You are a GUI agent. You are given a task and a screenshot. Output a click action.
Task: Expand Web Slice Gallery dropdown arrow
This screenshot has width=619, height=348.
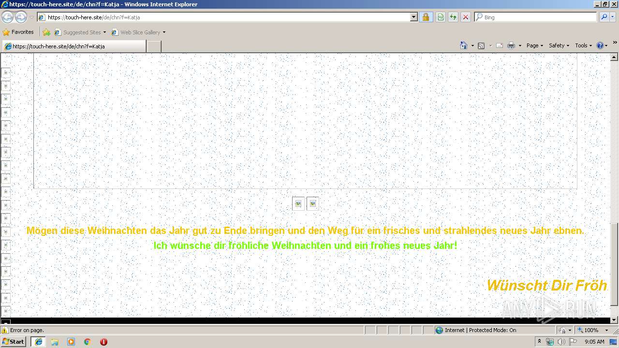pos(164,32)
